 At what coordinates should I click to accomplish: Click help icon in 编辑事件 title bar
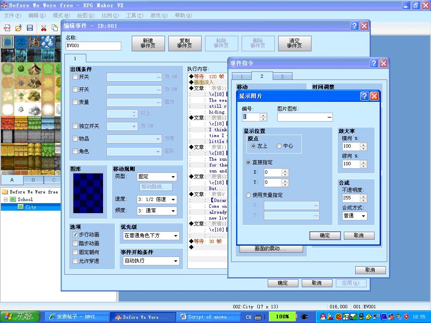pyautogui.click(x=354, y=26)
